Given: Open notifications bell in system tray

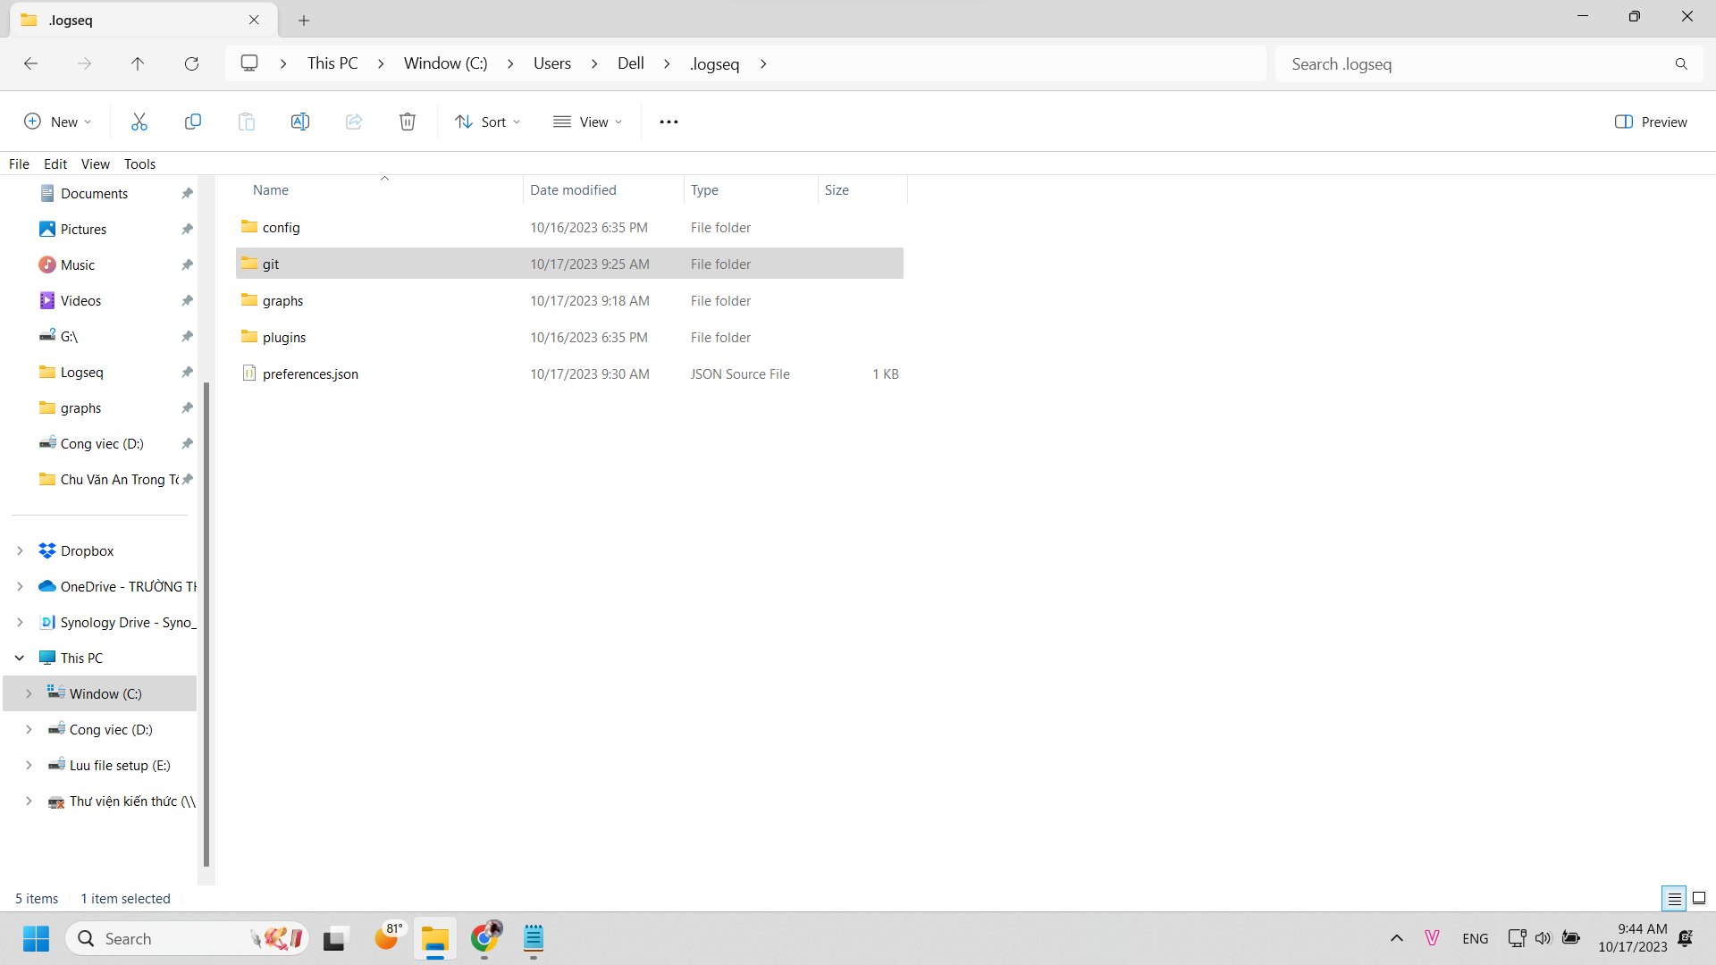Looking at the screenshot, I should [1686, 938].
